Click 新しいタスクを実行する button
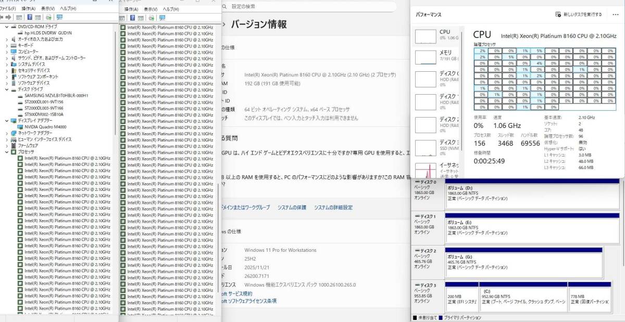Viewport: 625px width, 322px height. [579, 15]
